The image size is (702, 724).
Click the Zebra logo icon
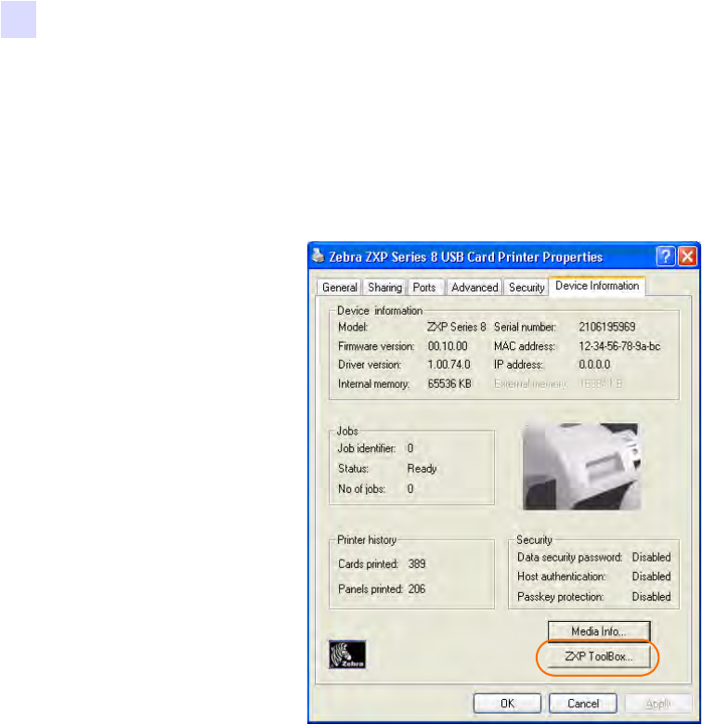point(347,654)
